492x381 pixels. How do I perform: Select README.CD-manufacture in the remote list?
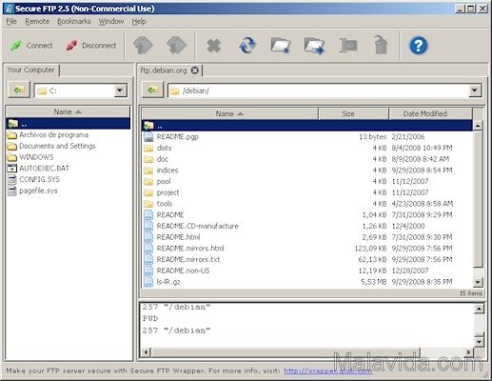click(307, 226)
